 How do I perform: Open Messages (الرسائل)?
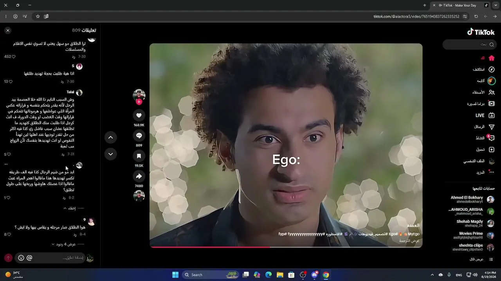click(484, 127)
